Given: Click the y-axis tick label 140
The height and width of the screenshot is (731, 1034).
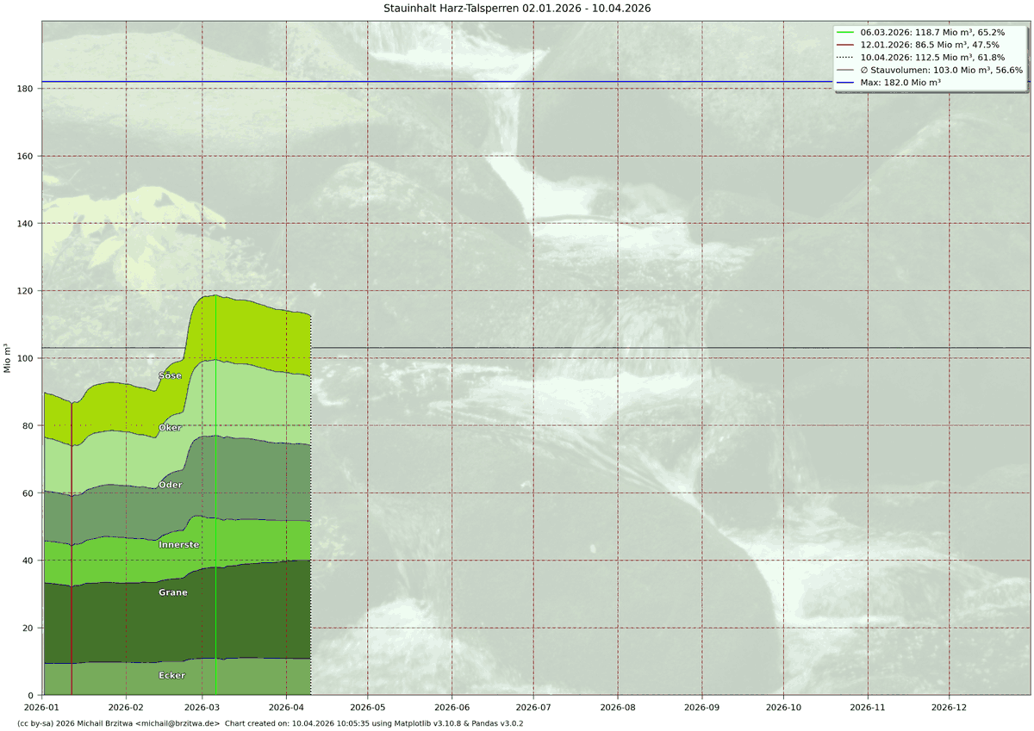Looking at the screenshot, I should coord(26,223).
